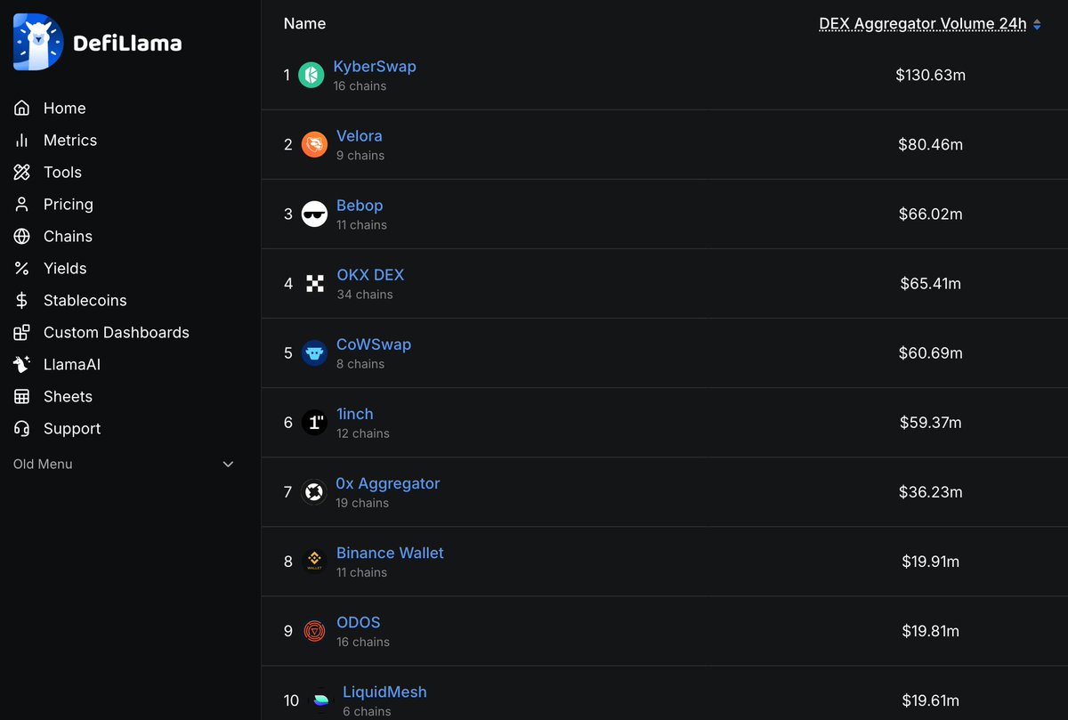Click the Stablecoins dollar icon

click(22, 300)
